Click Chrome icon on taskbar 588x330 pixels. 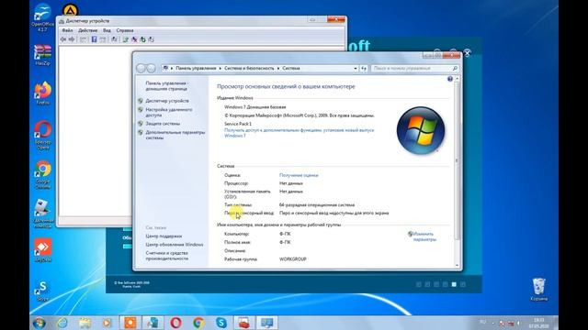click(x=198, y=323)
